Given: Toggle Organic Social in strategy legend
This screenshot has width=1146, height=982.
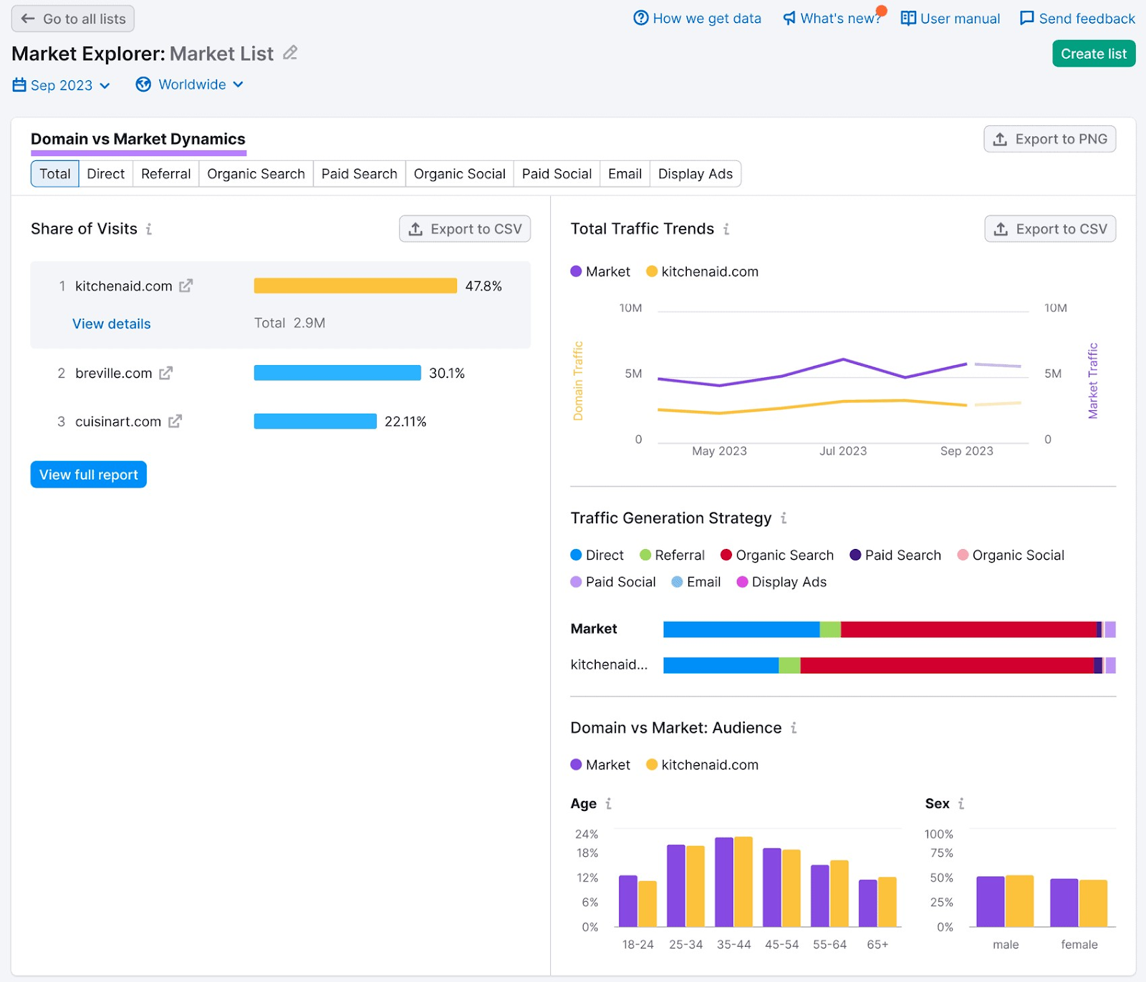Looking at the screenshot, I should point(1011,555).
